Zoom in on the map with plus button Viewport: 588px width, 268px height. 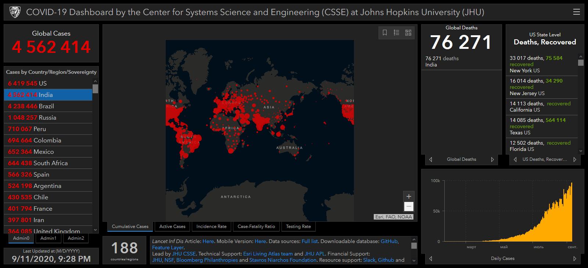pos(409,196)
